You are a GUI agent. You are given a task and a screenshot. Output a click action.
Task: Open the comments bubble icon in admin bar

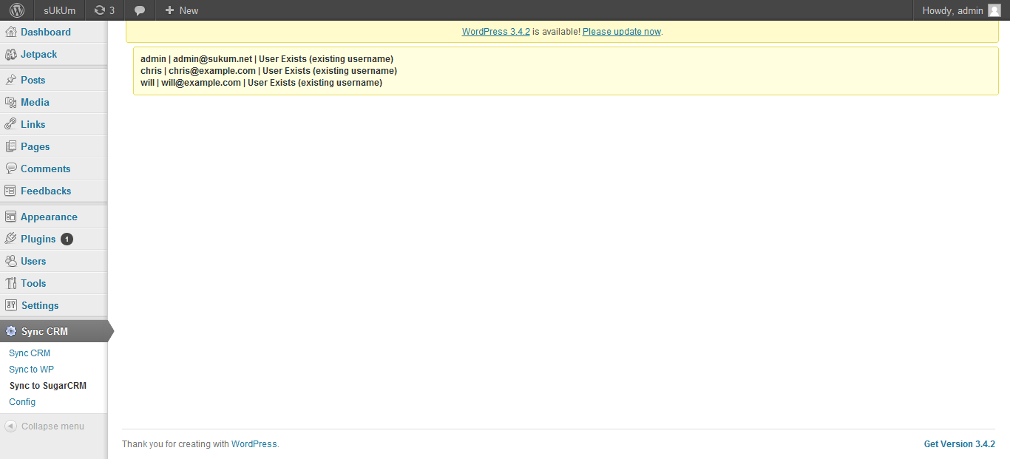140,10
